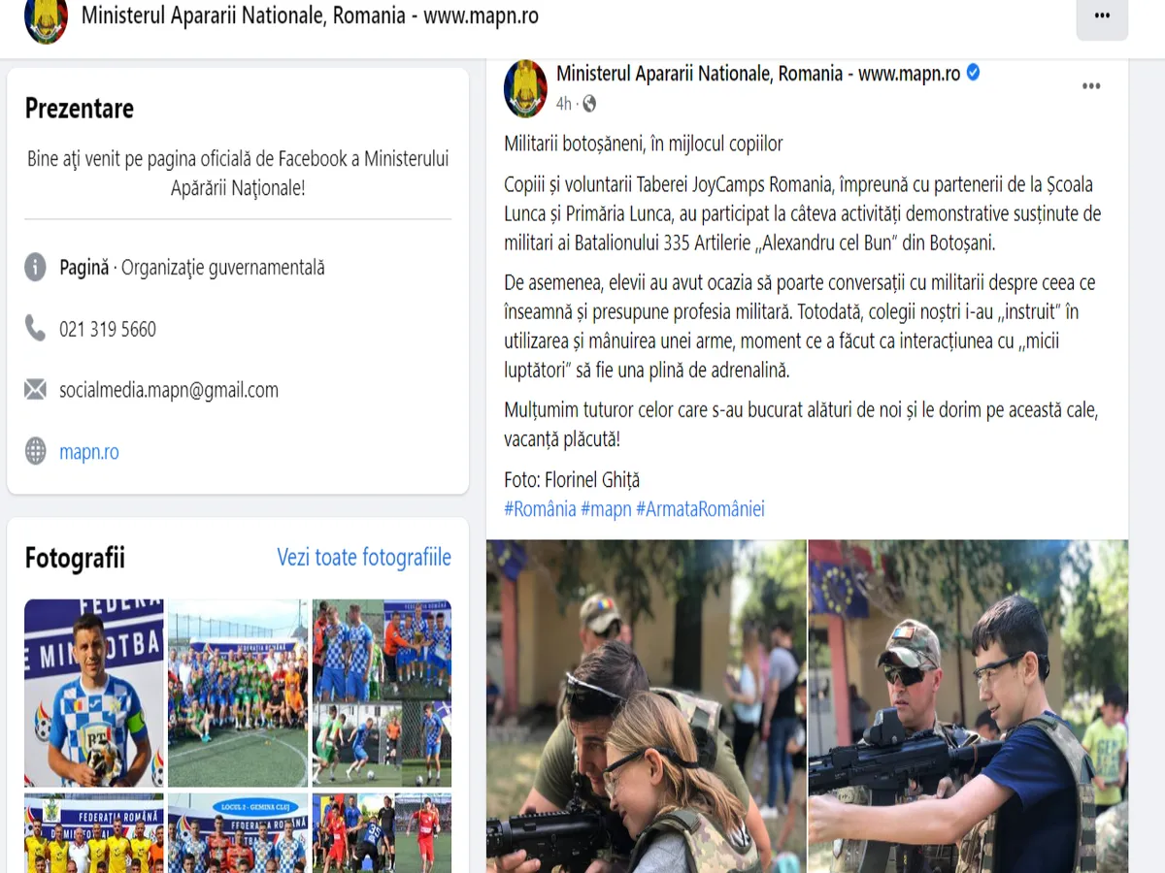The width and height of the screenshot is (1165, 873).
Task: Open the #mapn hashtag
Action: click(x=606, y=508)
